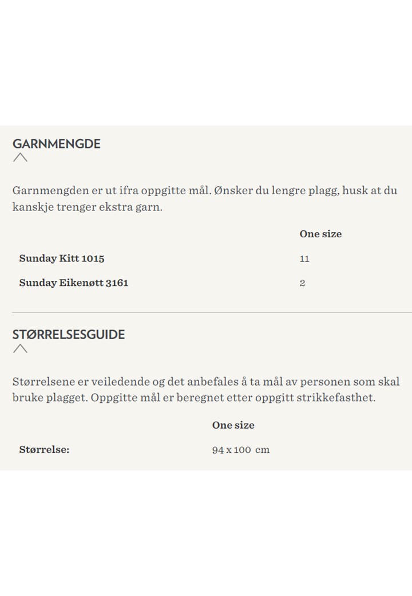Click the text 'oppgitt strikkefasthet'
This screenshot has width=412, height=596.
click(x=315, y=398)
